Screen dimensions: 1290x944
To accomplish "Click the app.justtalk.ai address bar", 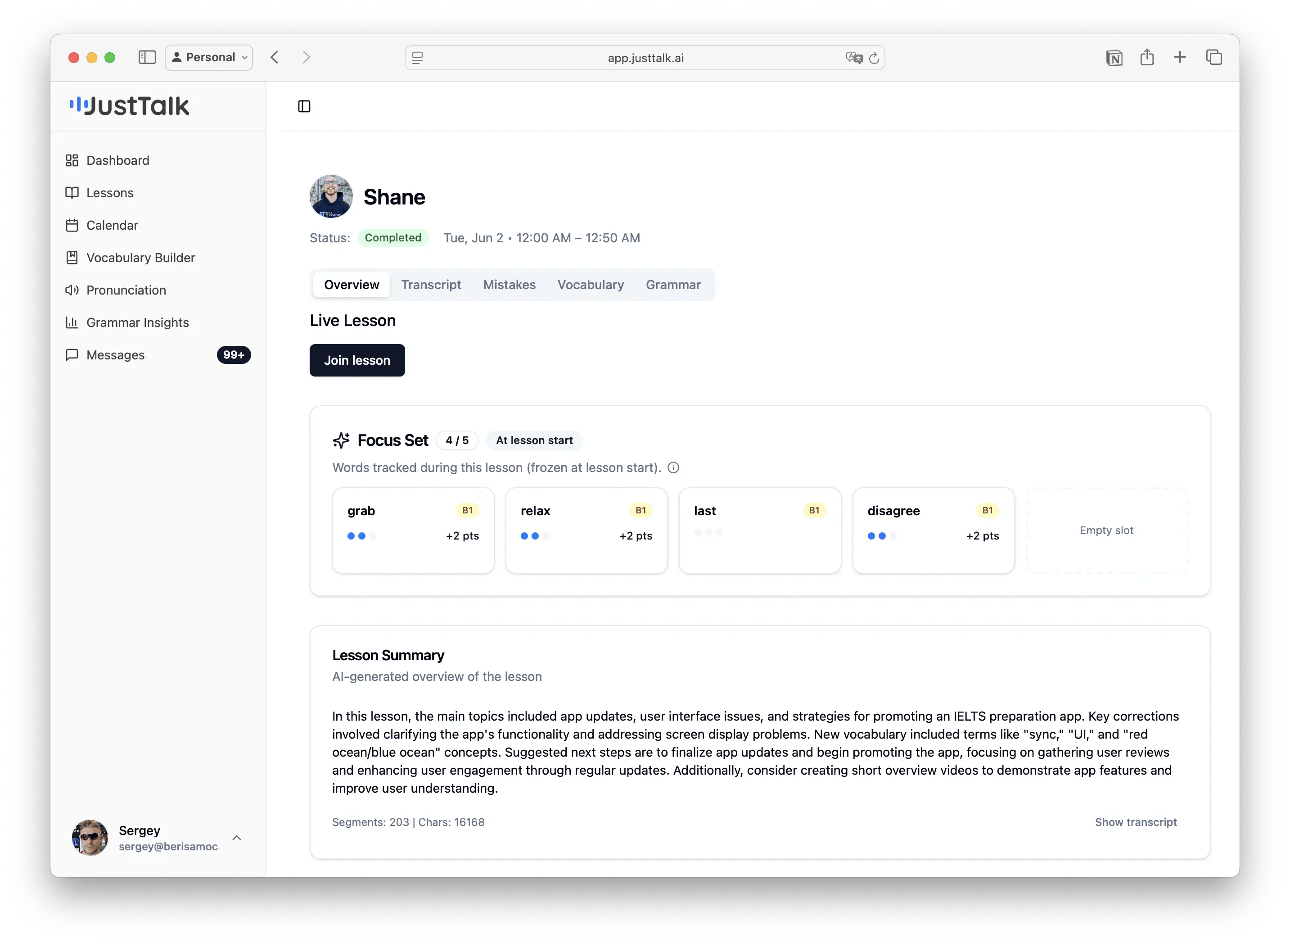I will pyautogui.click(x=645, y=58).
